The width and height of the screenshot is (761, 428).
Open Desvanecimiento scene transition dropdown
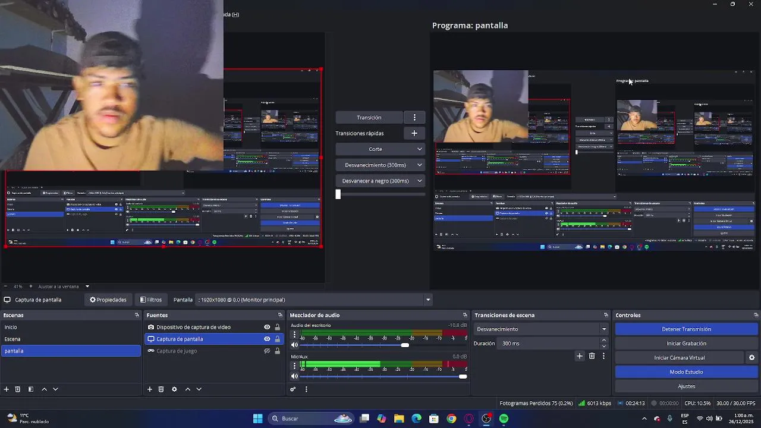541,329
